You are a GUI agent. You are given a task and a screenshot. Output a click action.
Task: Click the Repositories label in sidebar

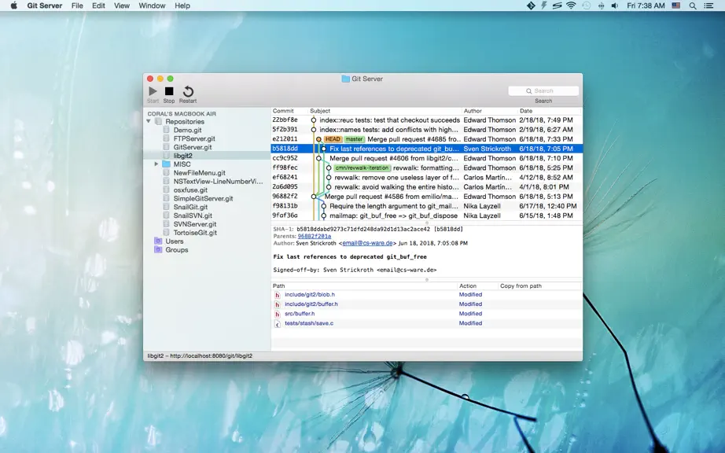point(185,122)
